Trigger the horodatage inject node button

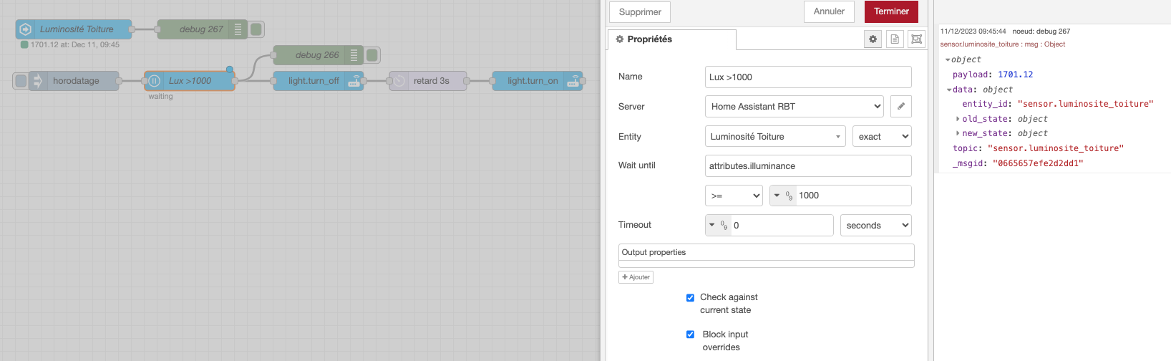click(x=21, y=81)
